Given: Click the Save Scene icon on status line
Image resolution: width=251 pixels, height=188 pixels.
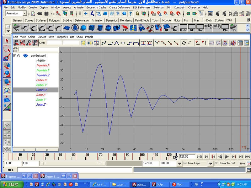Looking at the screenshot, I should click(x=46, y=13).
